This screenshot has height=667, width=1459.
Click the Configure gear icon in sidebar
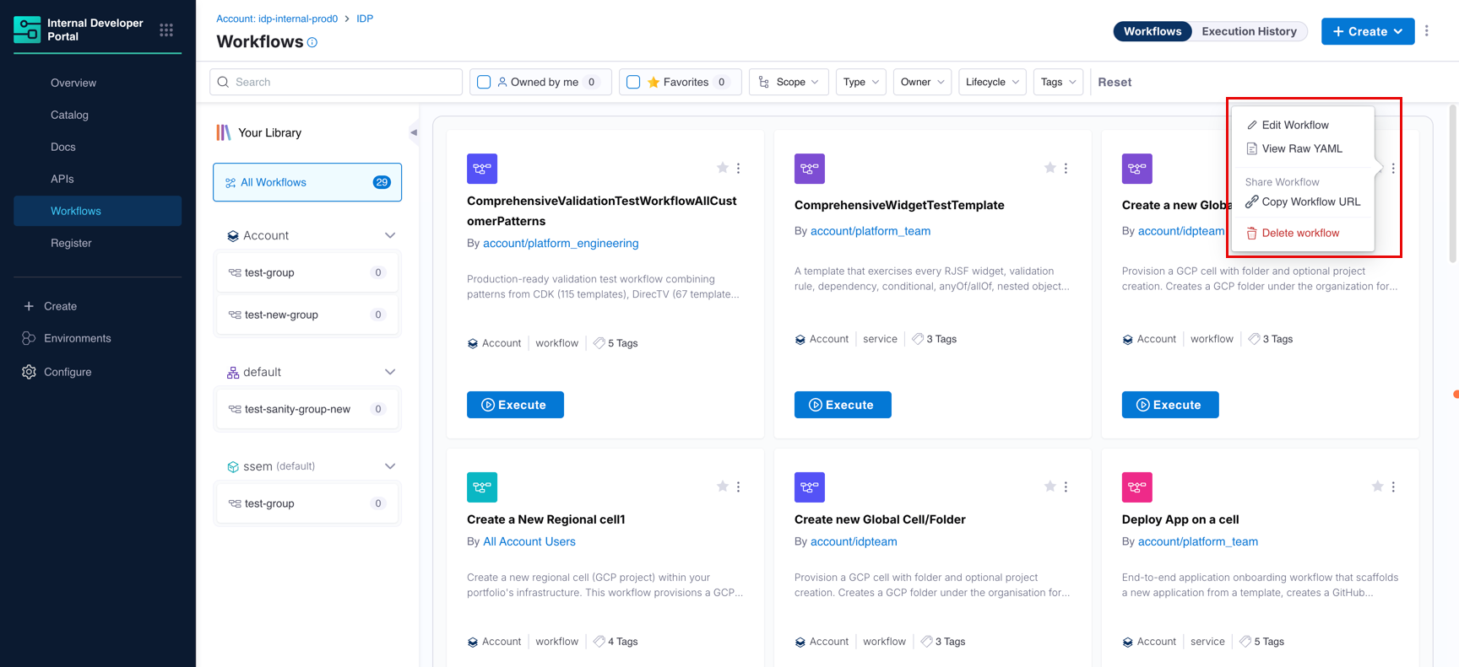tap(29, 372)
